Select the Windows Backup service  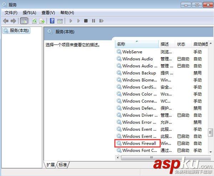click(x=162, y=73)
